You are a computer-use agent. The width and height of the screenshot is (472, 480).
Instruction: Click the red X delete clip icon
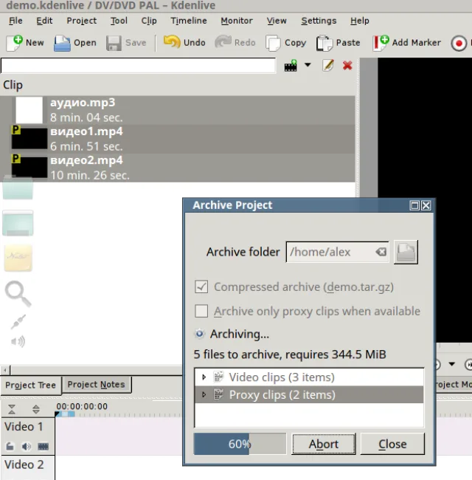(x=347, y=65)
